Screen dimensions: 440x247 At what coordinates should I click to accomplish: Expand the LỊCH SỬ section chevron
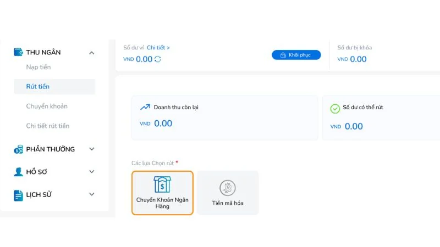coord(92,194)
